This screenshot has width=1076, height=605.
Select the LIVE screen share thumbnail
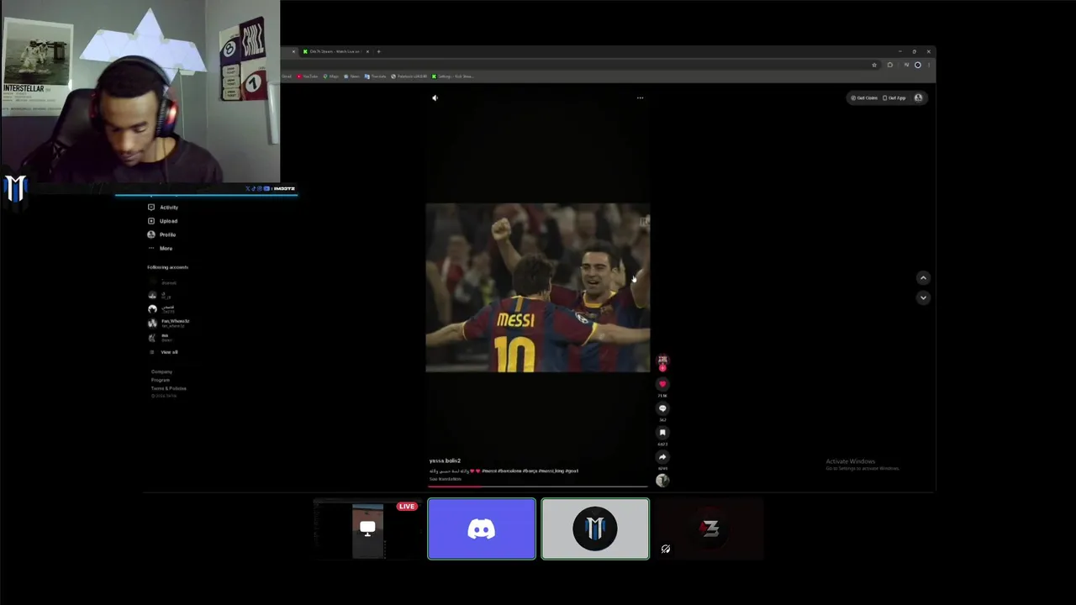[367, 529]
